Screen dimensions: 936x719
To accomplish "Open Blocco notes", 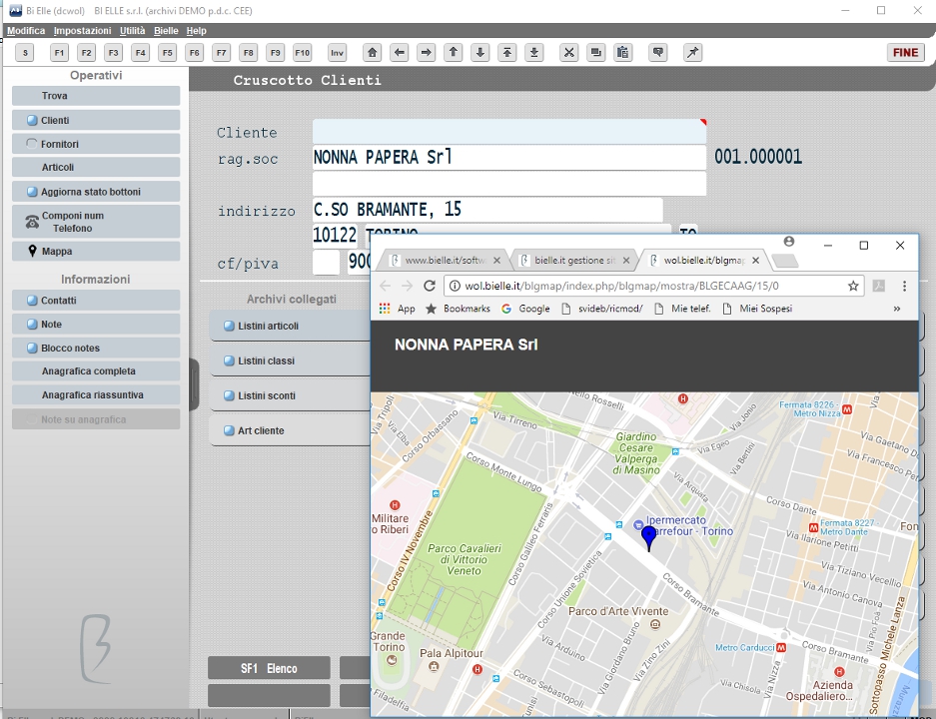I will click(x=96, y=348).
